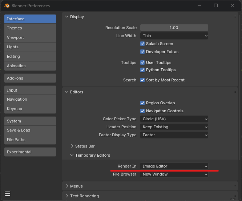Image resolution: width=242 pixels, height=201 pixels.
Task: Grab the Menus panel drag handle
Action: point(234,186)
